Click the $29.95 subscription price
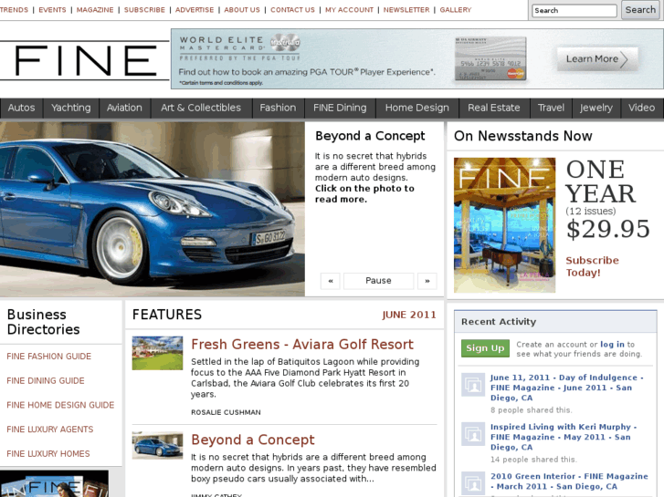This screenshot has width=664, height=497. (x=608, y=229)
